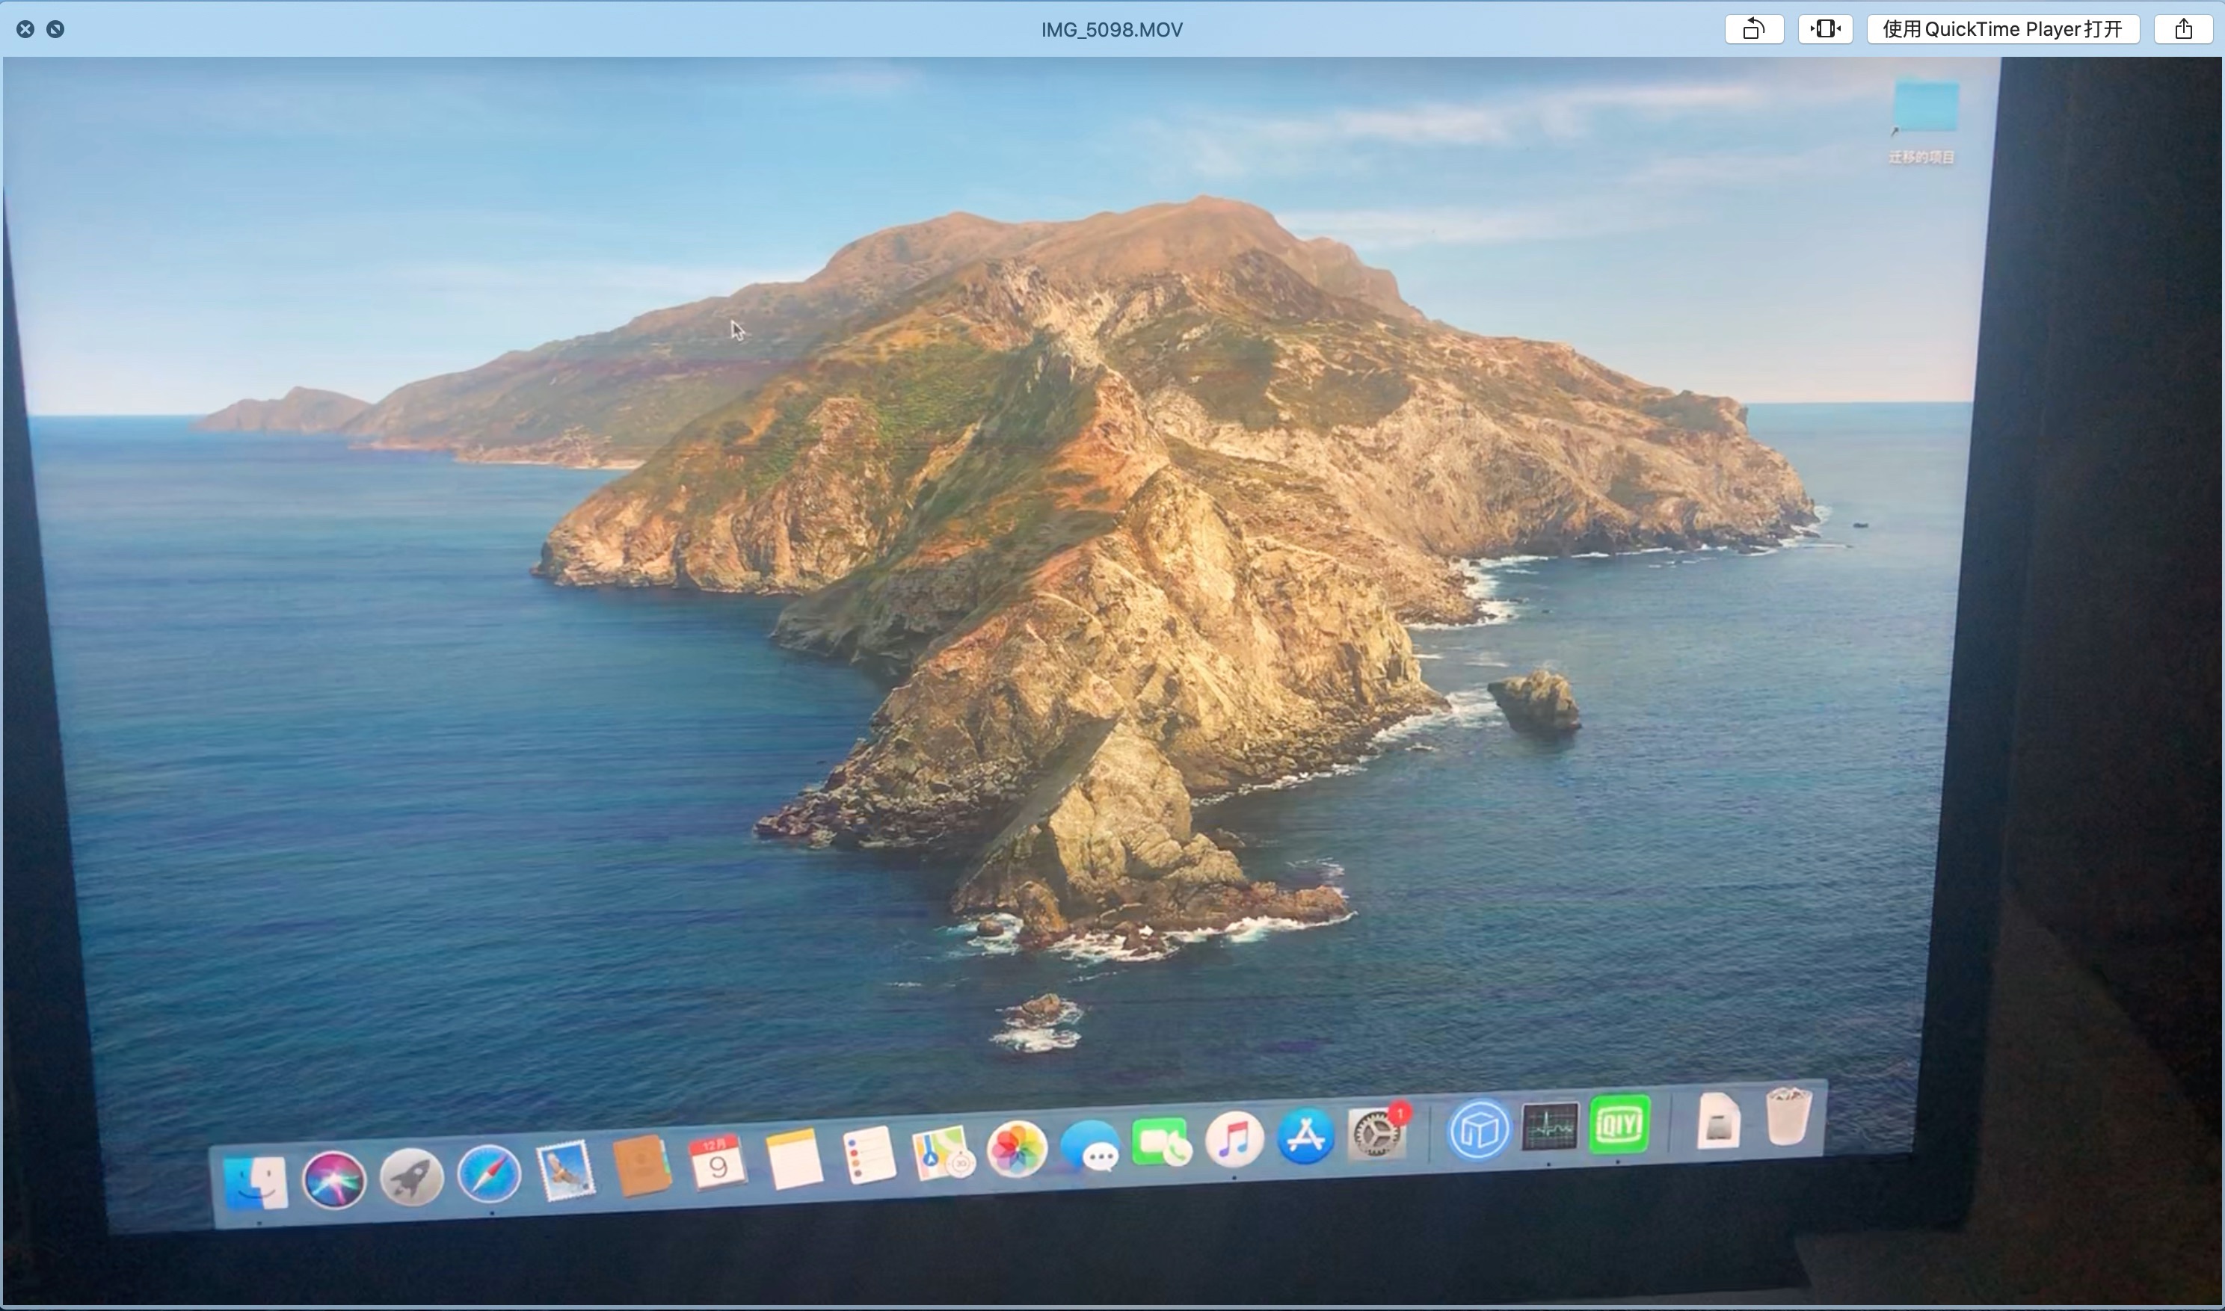Open with QuickTime Player
This screenshot has width=2225, height=1311.
click(2001, 29)
